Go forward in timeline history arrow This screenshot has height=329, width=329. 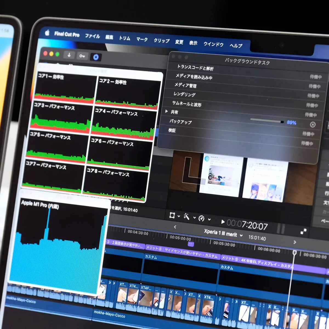[x=295, y=242]
